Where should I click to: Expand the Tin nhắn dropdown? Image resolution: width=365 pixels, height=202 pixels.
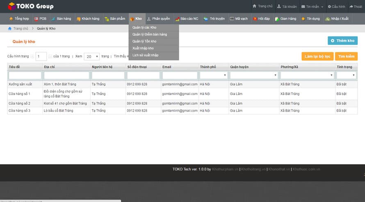312,7
